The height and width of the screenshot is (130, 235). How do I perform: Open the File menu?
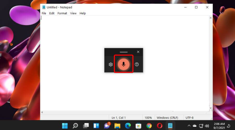[44, 13]
